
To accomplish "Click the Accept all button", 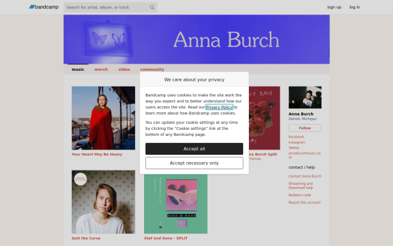I will [x=195, y=149].
